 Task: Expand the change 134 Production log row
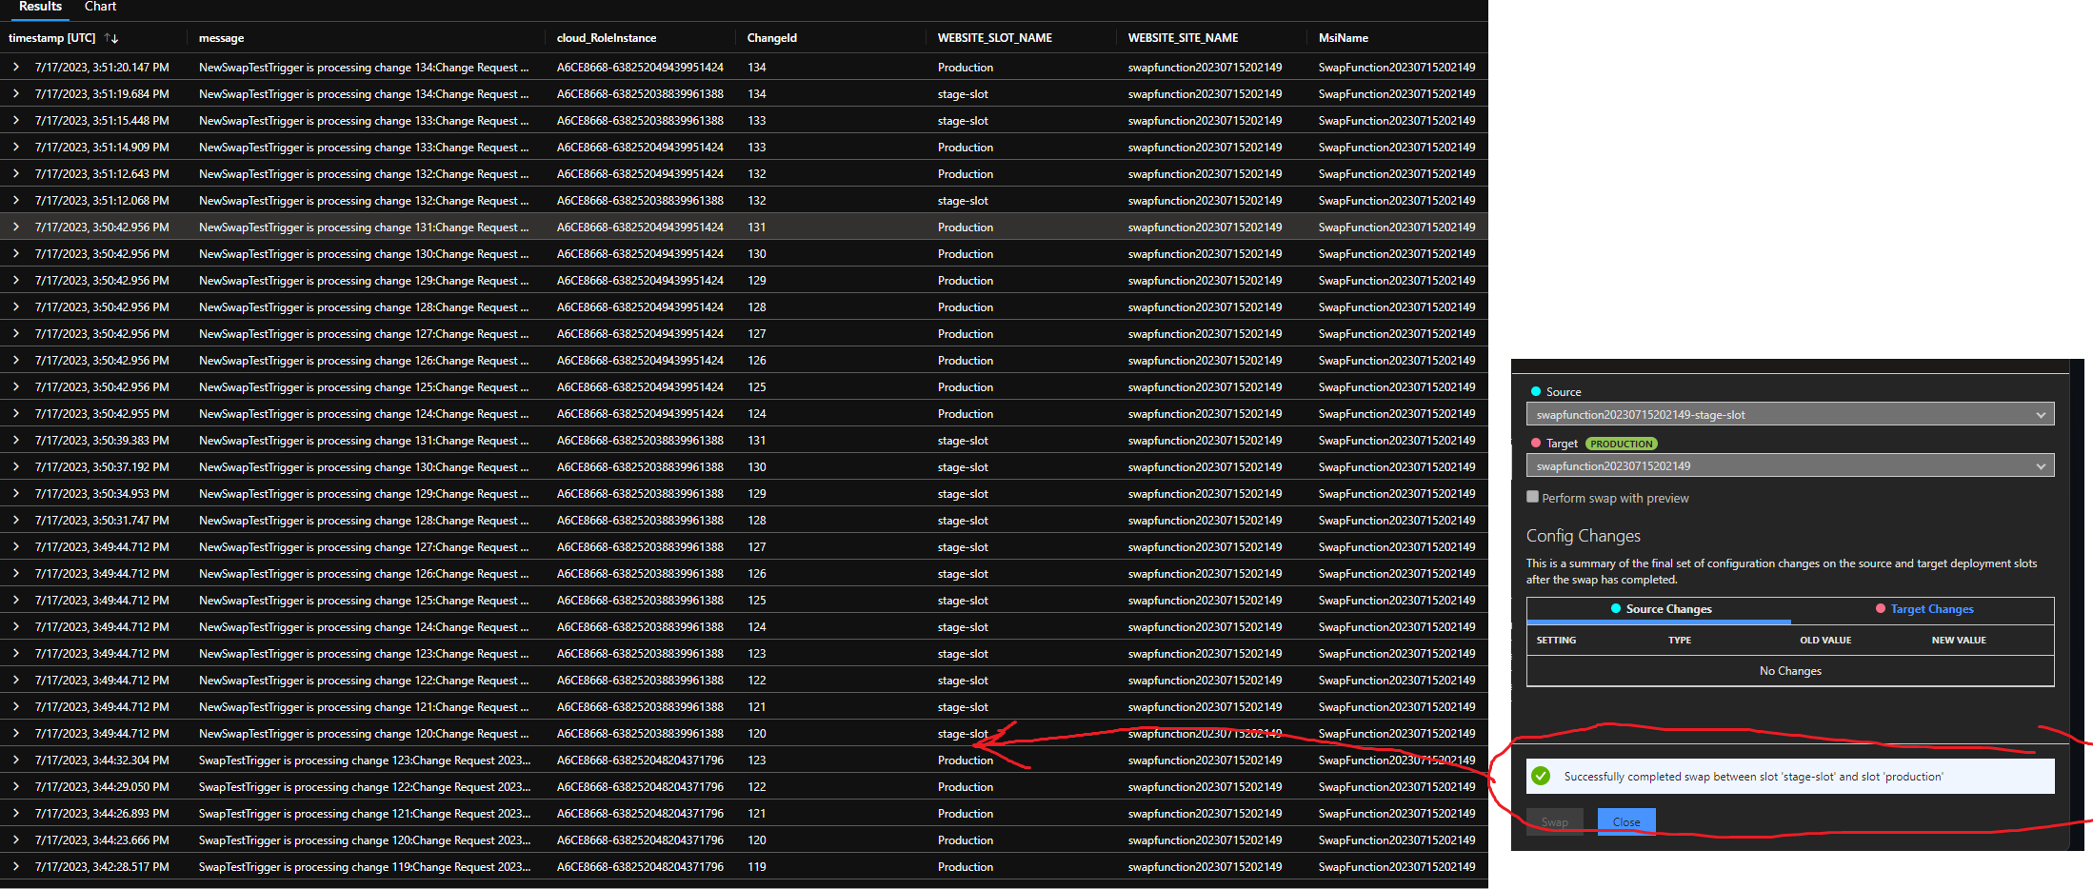click(16, 67)
